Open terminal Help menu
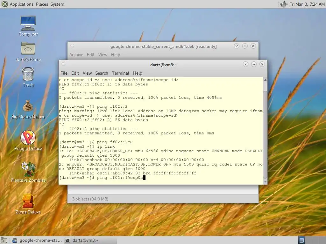 pyautogui.click(x=138, y=73)
